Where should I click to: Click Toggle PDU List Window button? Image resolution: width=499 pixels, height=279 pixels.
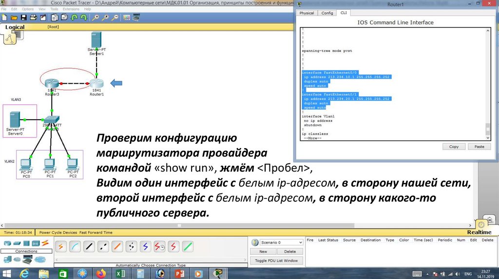276,261
